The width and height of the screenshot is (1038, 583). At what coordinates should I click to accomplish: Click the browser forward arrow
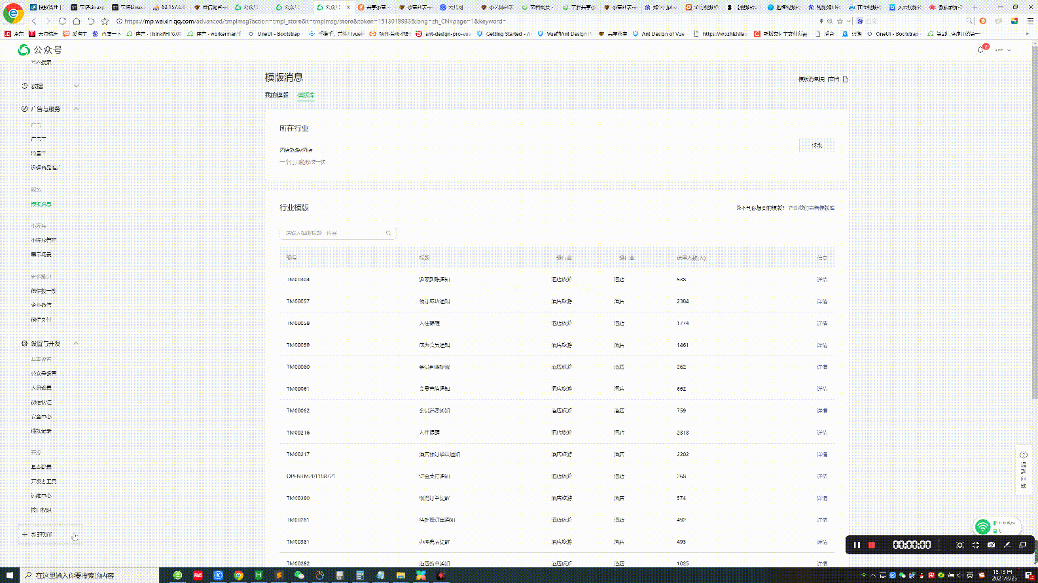(48, 21)
